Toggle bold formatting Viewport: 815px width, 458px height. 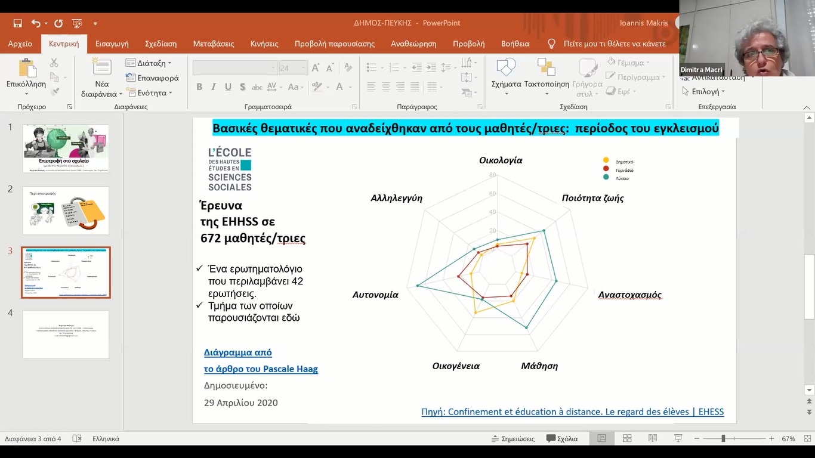pos(199,87)
